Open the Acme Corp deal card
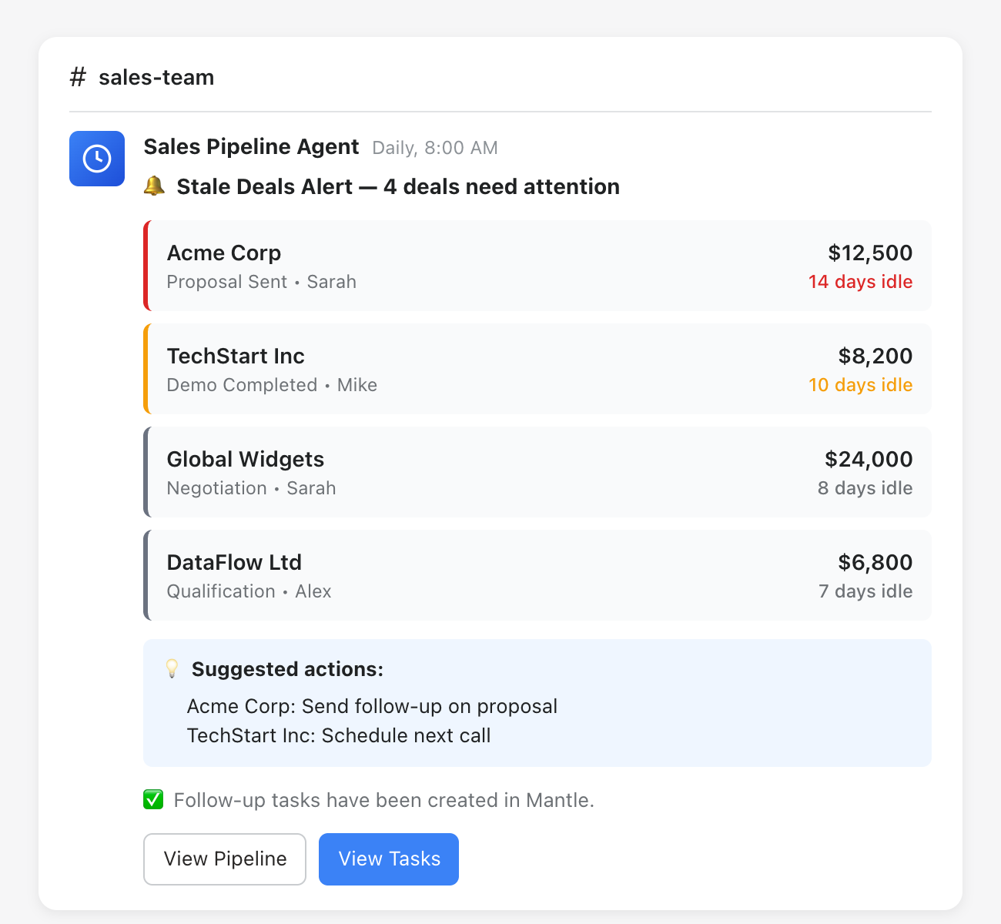This screenshot has height=924, width=1001. click(537, 266)
